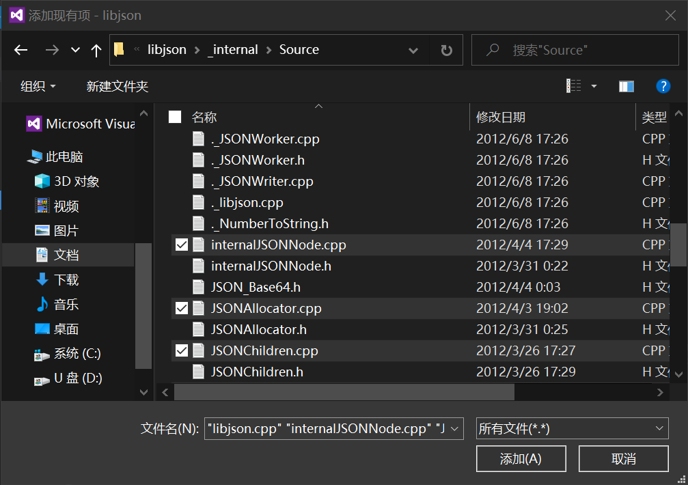The height and width of the screenshot is (485, 688).
Task: Open the 所有文件(*.*) file type dropdown
Action: 571,428
